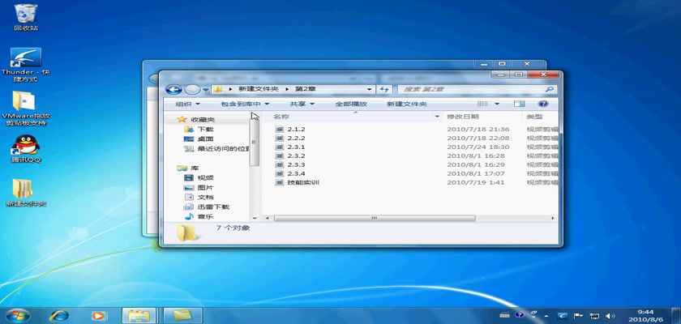The image size is (681, 324).
Task: Toggle the preview pane icon
Action: (x=519, y=104)
